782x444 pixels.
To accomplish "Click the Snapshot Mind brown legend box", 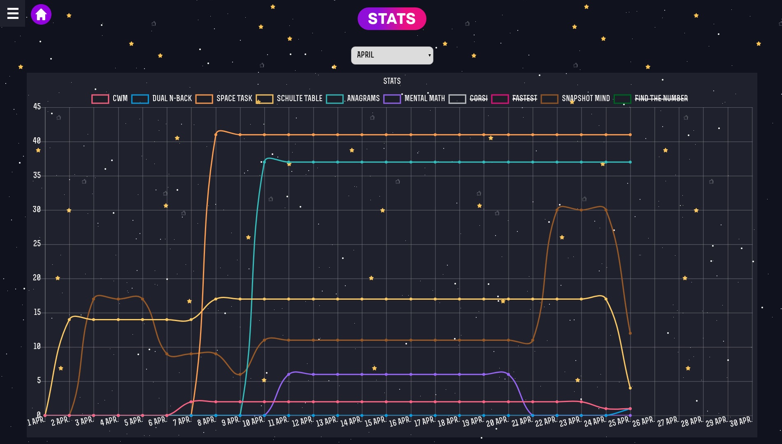I will (x=549, y=99).
